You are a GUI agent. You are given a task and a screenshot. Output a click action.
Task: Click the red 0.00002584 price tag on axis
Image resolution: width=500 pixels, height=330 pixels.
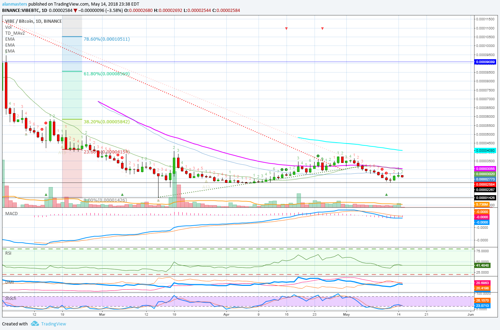pos(485,185)
